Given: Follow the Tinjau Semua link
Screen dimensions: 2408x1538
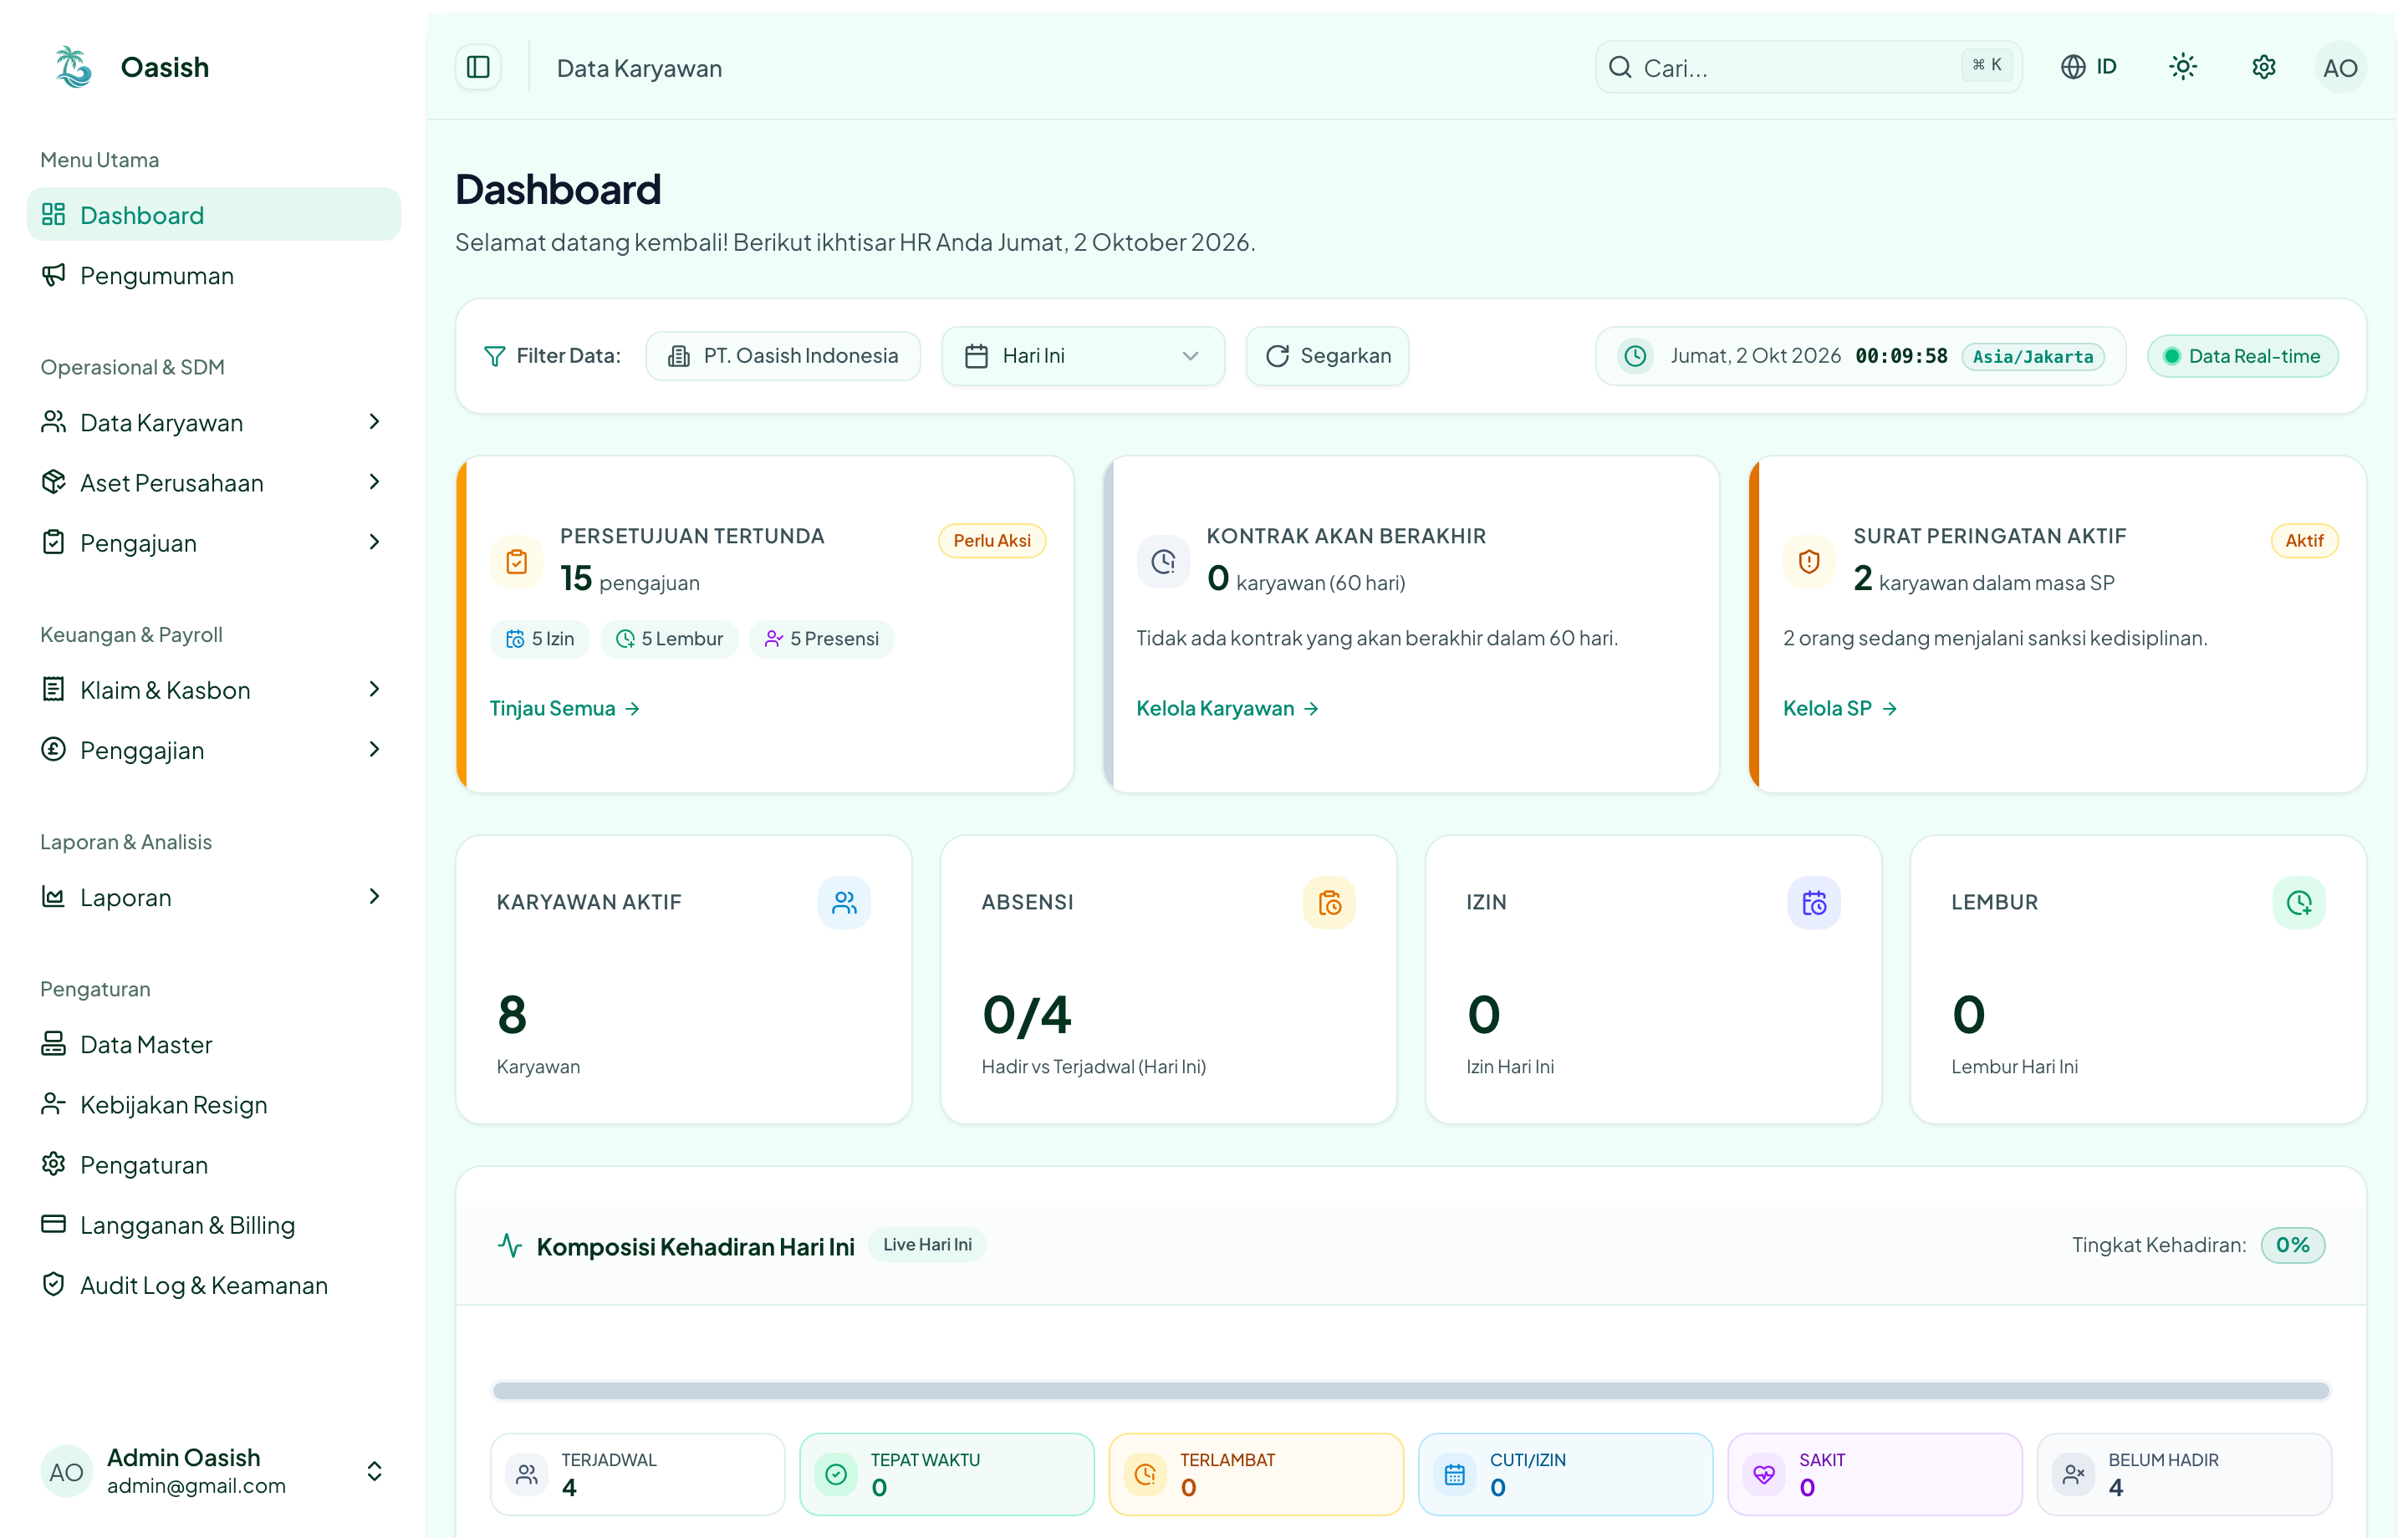Looking at the screenshot, I should pyautogui.click(x=564, y=708).
